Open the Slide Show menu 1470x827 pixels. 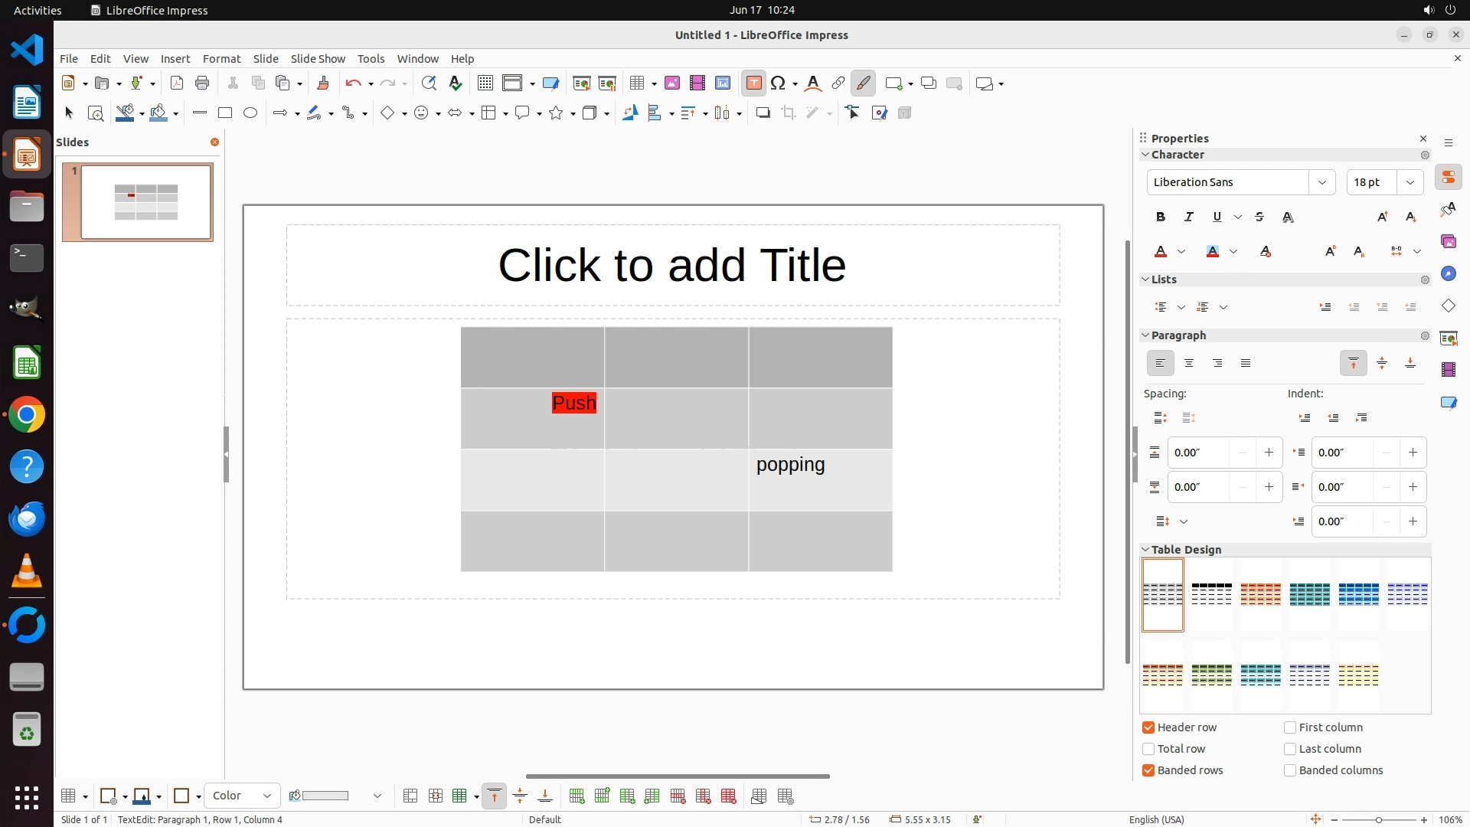318,59
